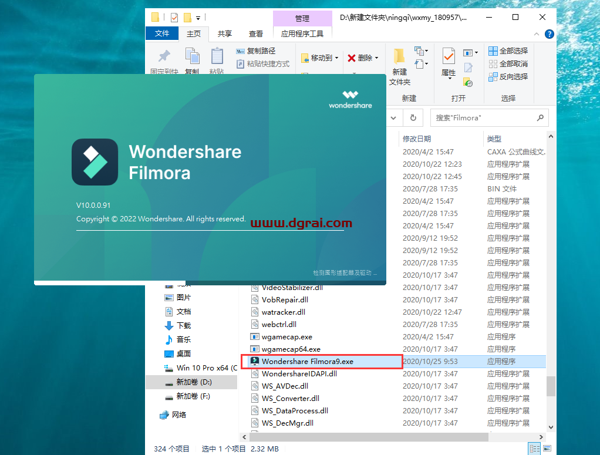The width and height of the screenshot is (600, 455).
Task: Click the vertical scrollbar down arrow
Action: click(551, 427)
